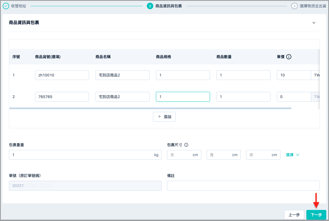The width and height of the screenshot is (329, 221).
Task: Click the completed step checkmark icon for 收發地址
Action: click(x=6, y=6)
